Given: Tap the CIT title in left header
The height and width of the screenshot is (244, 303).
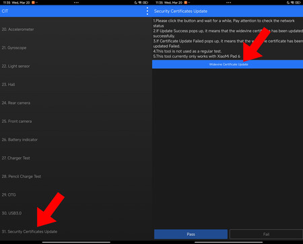Looking at the screenshot, I should click(x=5, y=11).
